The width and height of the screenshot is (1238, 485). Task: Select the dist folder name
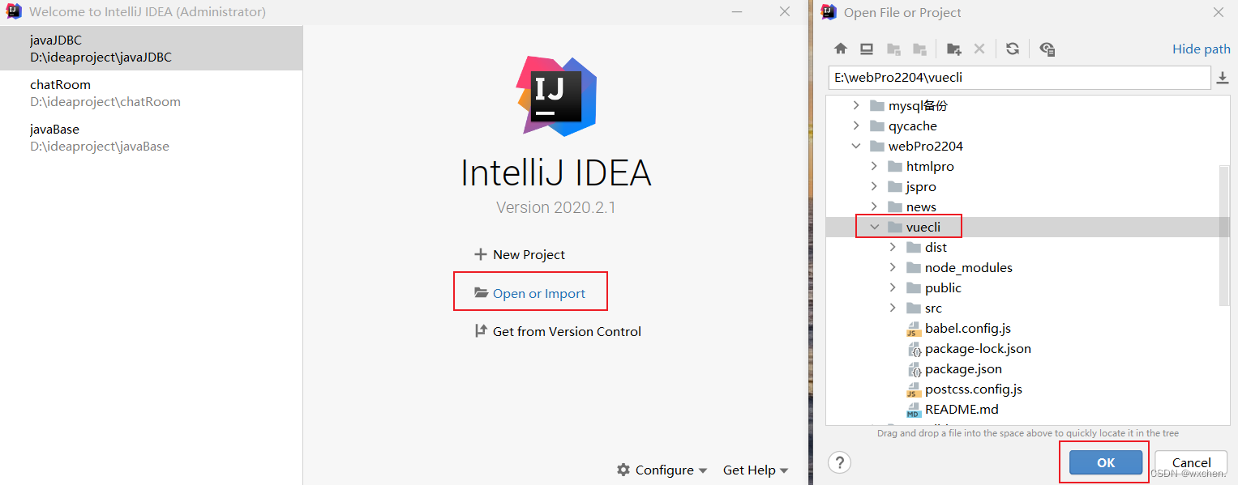(936, 247)
